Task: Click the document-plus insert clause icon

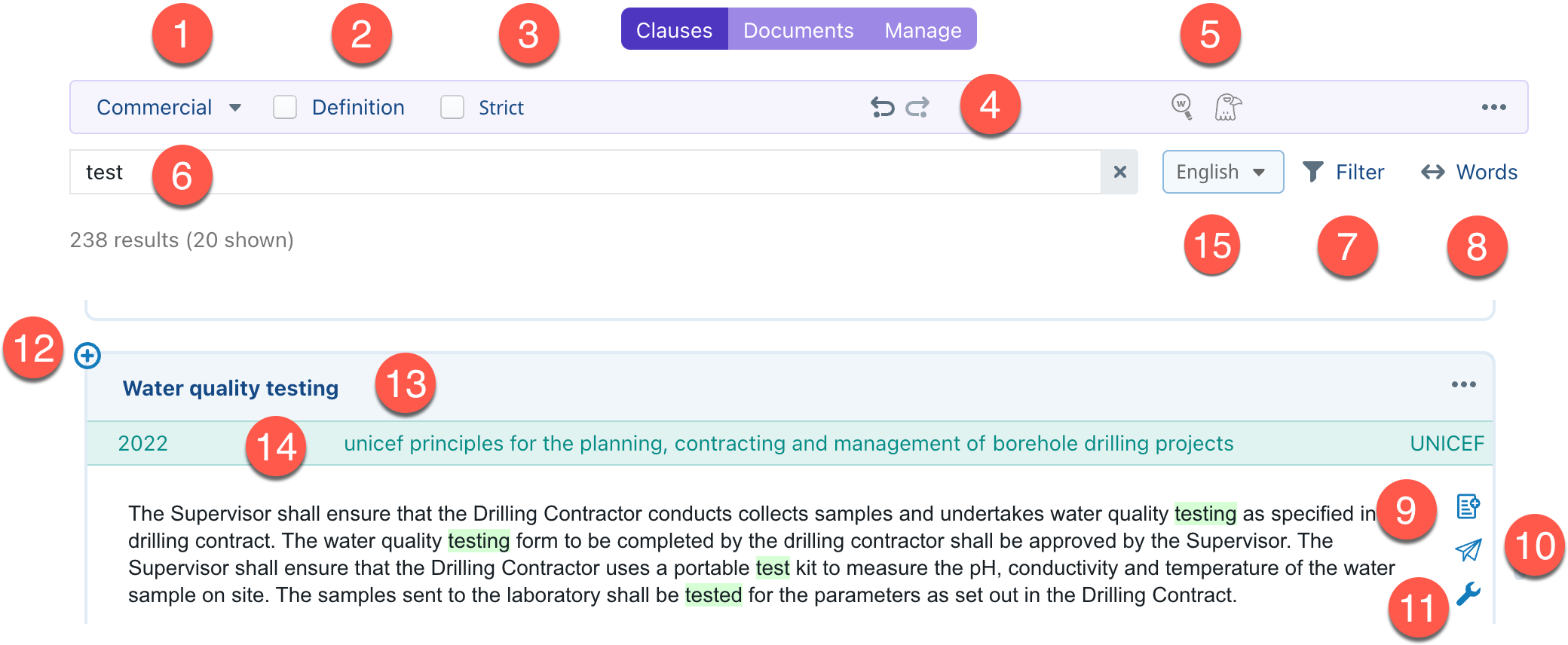Action: [x=1468, y=506]
